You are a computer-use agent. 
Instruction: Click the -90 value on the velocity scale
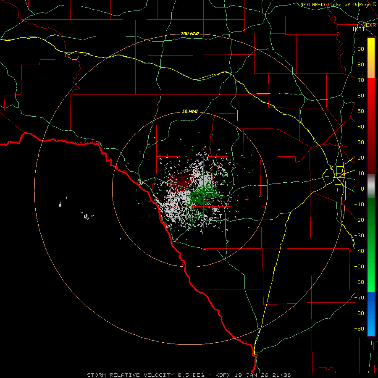359,329
